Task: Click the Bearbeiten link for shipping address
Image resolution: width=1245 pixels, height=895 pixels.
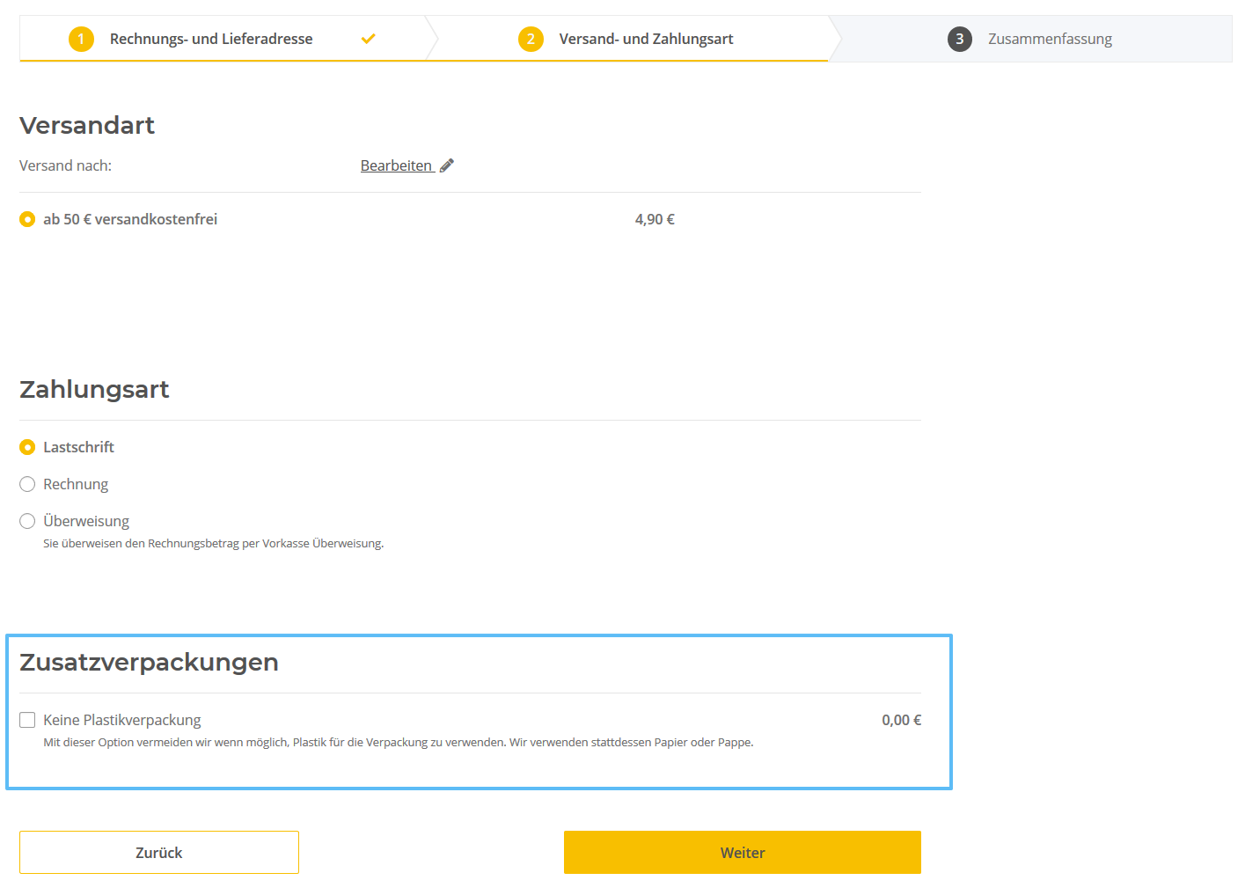Action: click(x=396, y=165)
